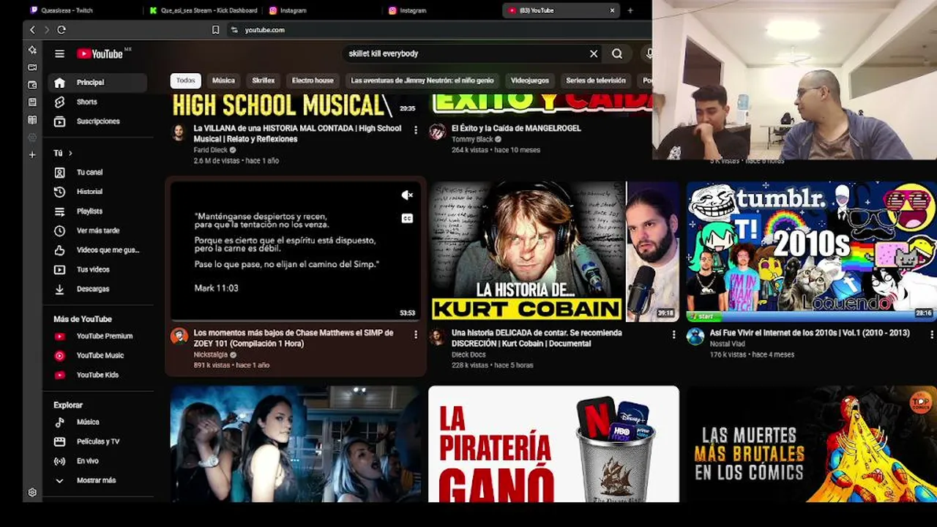The width and height of the screenshot is (937, 527).
Task: Select the Electro house filter chip
Action: [x=313, y=81]
